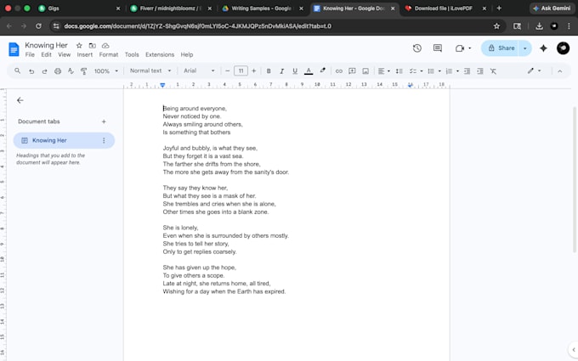The image size is (578, 361).
Task: Star the Knowing Her document
Action: pos(79,46)
